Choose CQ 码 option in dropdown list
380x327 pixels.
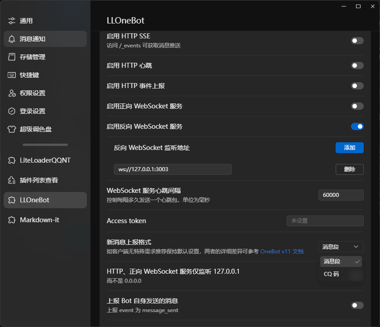coord(341,274)
